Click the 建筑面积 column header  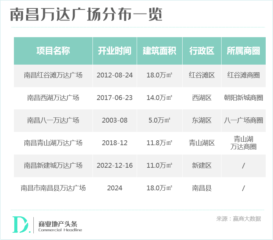click(x=160, y=51)
